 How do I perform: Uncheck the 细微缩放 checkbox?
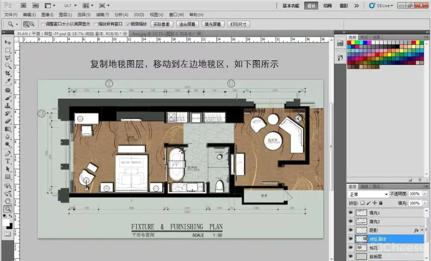click(128, 24)
